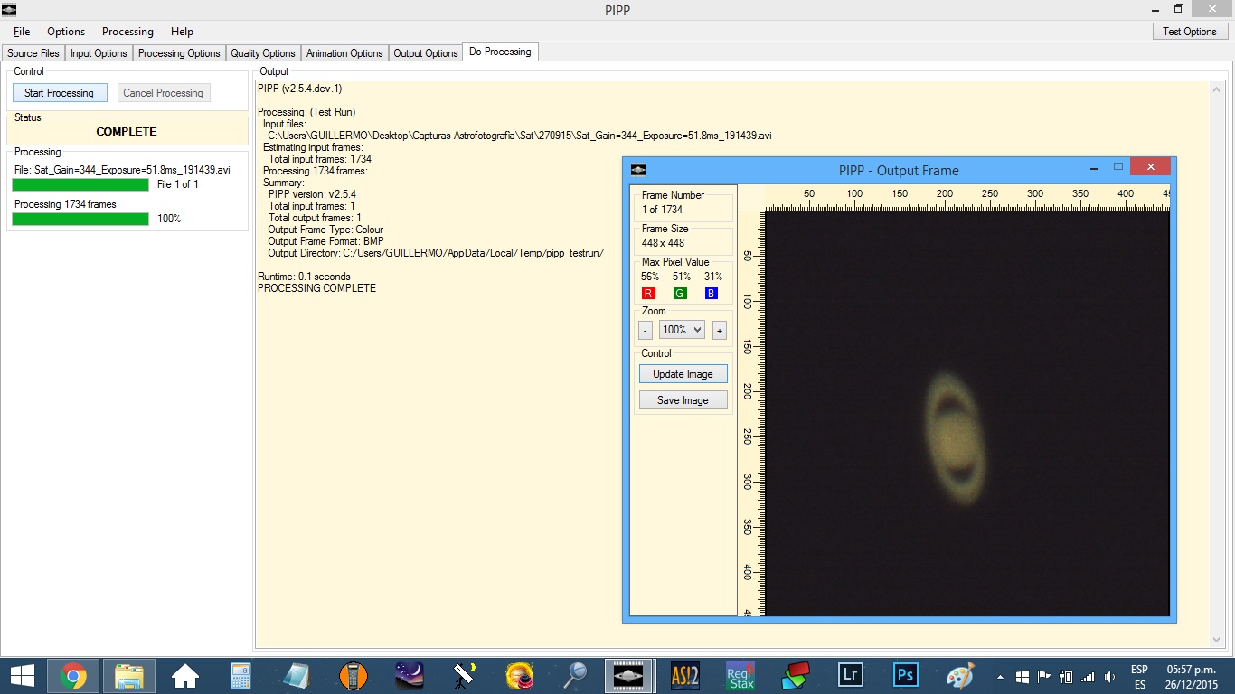Launch RegiStax from the taskbar
This screenshot has width=1235, height=694.
740,675
